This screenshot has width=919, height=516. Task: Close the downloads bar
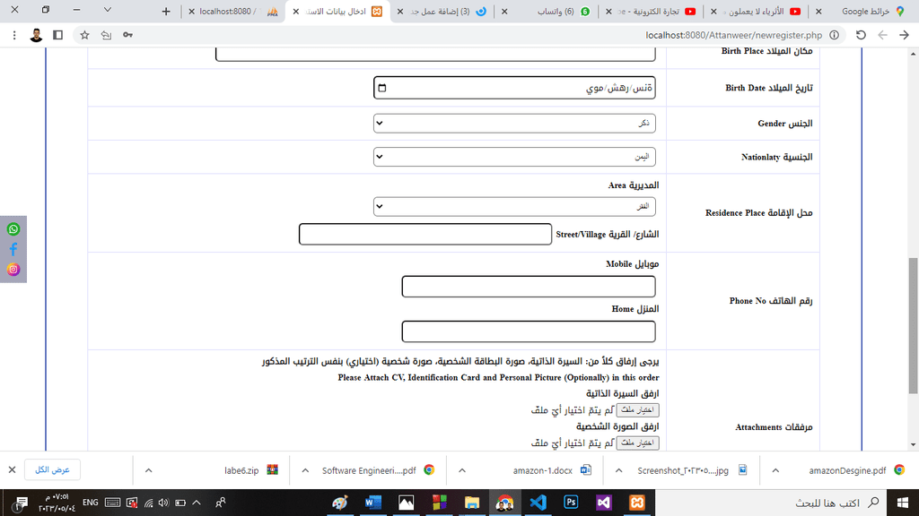(x=12, y=469)
